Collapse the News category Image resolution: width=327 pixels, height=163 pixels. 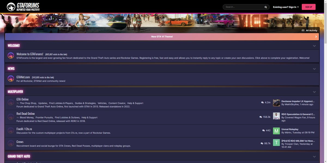pos(314,69)
